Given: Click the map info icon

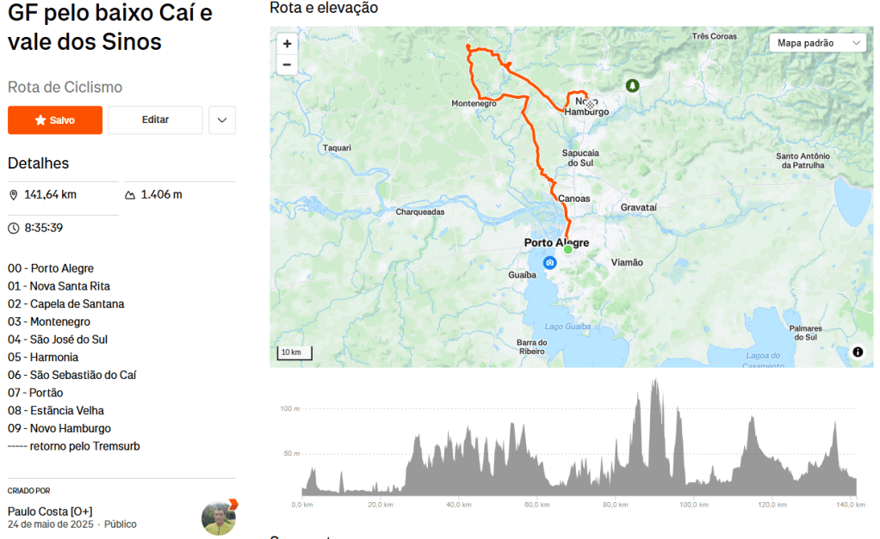Looking at the screenshot, I should [x=858, y=352].
